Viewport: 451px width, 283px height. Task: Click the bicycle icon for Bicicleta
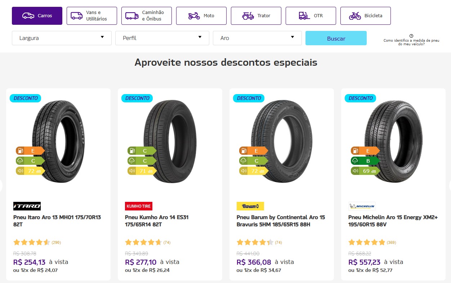(355, 16)
